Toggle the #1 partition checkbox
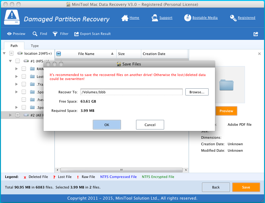The height and width of the screenshot is (203, 265). coord(18,61)
